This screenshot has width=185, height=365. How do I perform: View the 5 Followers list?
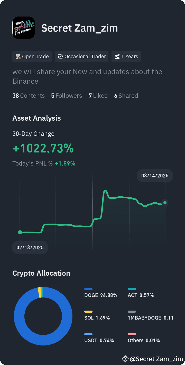click(x=67, y=96)
